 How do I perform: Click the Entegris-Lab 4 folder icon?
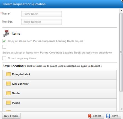click(8, 74)
